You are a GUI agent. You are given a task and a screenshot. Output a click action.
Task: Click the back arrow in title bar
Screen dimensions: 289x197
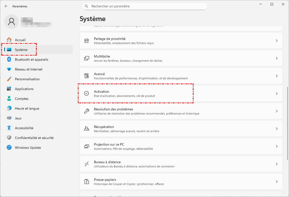click(6, 6)
